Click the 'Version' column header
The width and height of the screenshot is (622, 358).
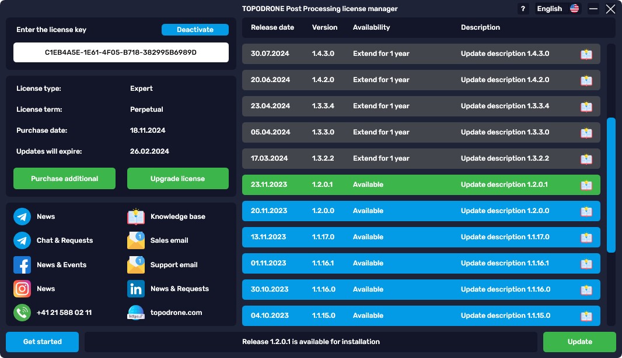coord(324,27)
